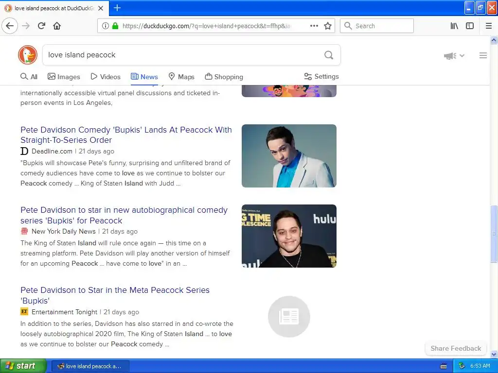Switch to the Maps results tab

[181, 76]
